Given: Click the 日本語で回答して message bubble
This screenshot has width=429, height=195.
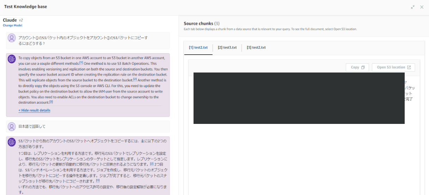Looking at the screenshot, I should point(87,126).
